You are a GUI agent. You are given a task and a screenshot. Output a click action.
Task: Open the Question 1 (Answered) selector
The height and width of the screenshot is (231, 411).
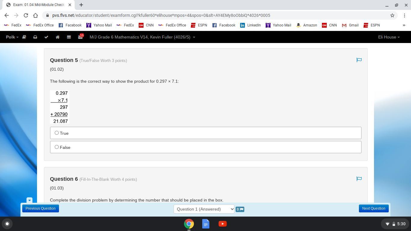click(204, 209)
